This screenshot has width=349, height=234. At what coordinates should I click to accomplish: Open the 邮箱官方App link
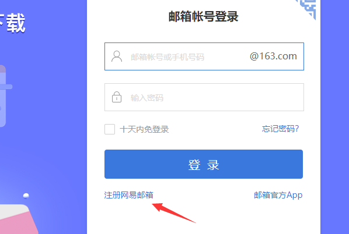point(278,195)
